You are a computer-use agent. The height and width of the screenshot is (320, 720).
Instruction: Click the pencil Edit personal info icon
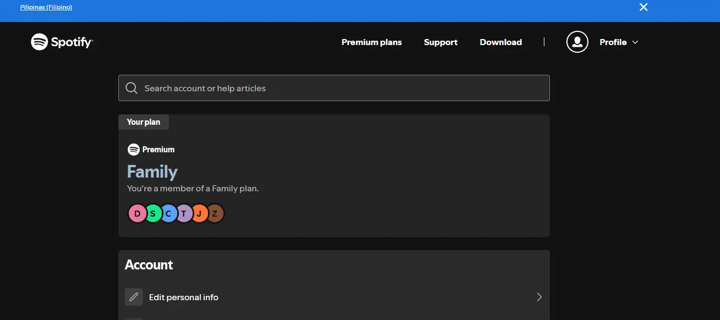click(x=134, y=297)
